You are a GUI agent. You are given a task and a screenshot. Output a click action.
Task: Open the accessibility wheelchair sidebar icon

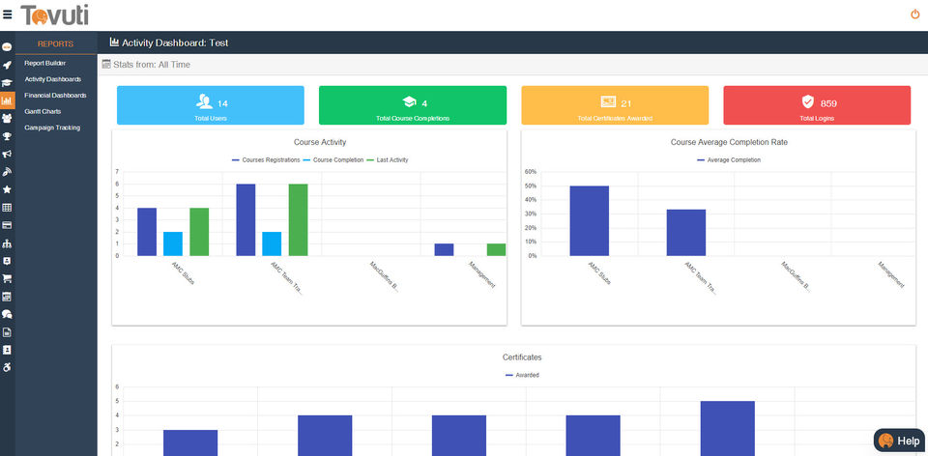point(7,368)
